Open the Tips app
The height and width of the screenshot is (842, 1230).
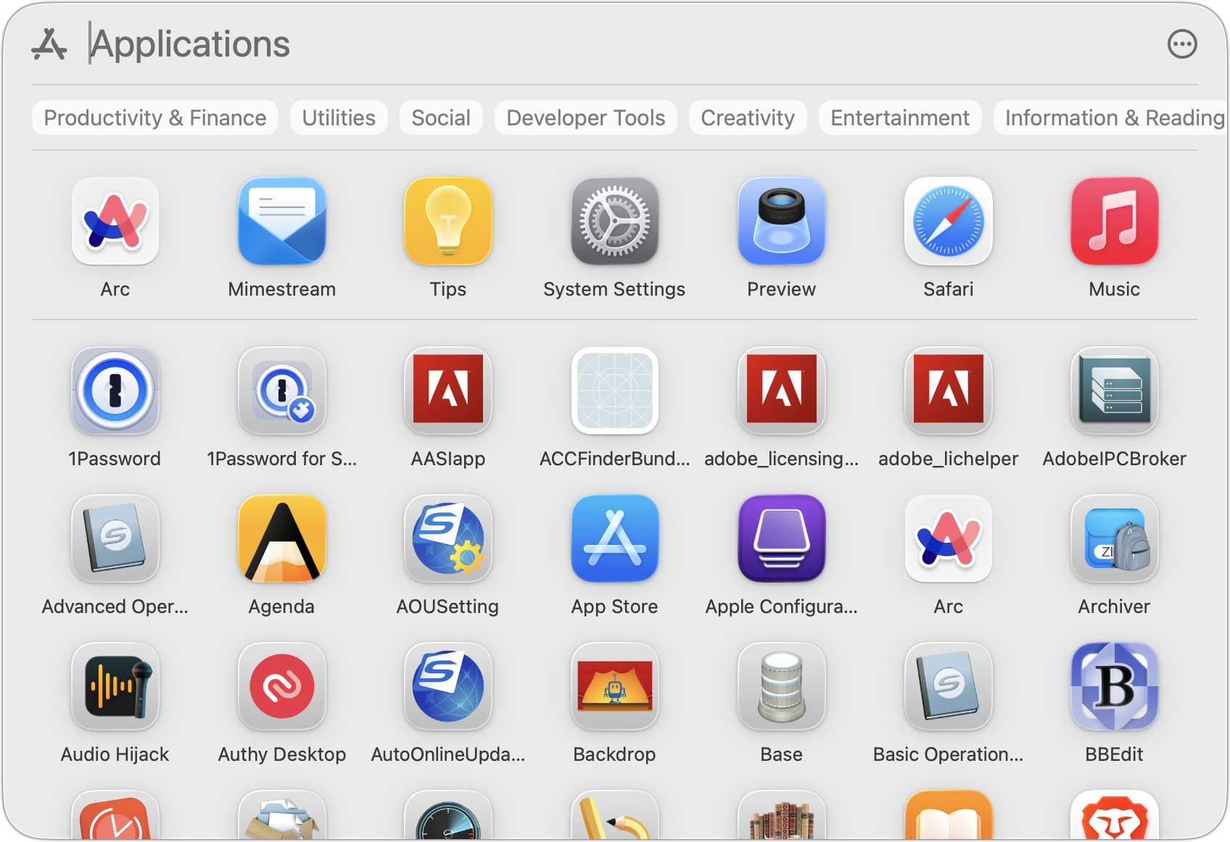pos(447,222)
